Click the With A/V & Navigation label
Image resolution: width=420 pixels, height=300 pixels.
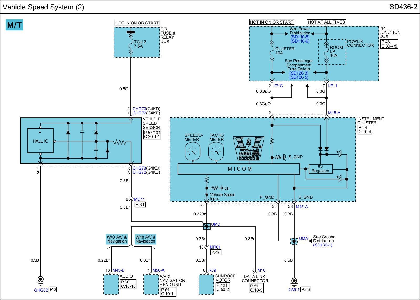pyautogui.click(x=145, y=239)
